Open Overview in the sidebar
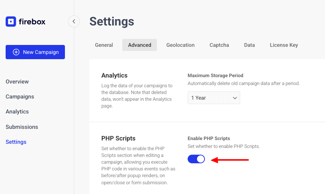The width and height of the screenshot is (325, 194). pyautogui.click(x=17, y=82)
